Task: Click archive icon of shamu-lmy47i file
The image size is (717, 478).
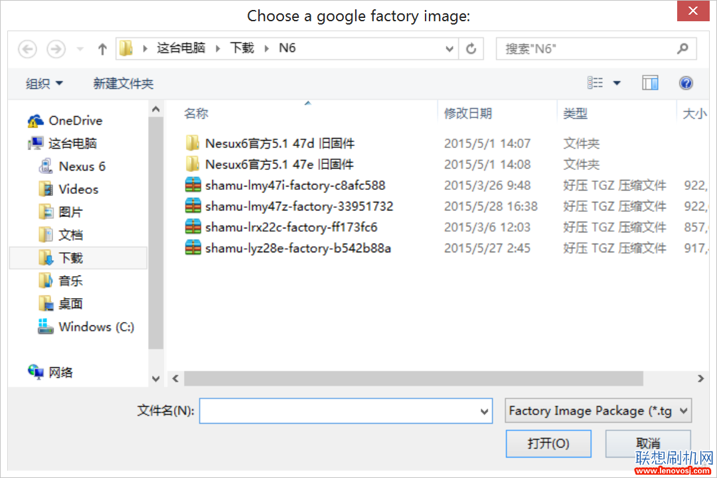Action: tap(193, 185)
